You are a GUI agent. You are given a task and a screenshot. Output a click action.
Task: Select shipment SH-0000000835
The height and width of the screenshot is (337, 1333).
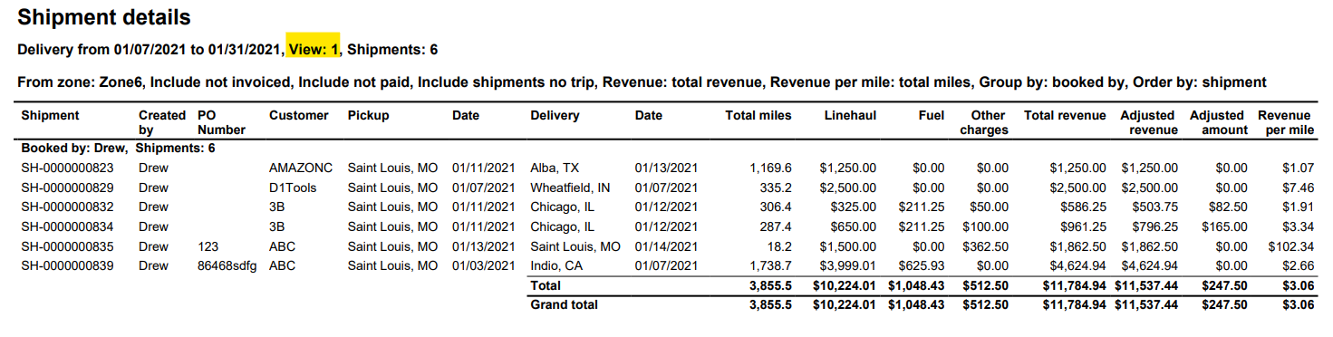point(67,246)
